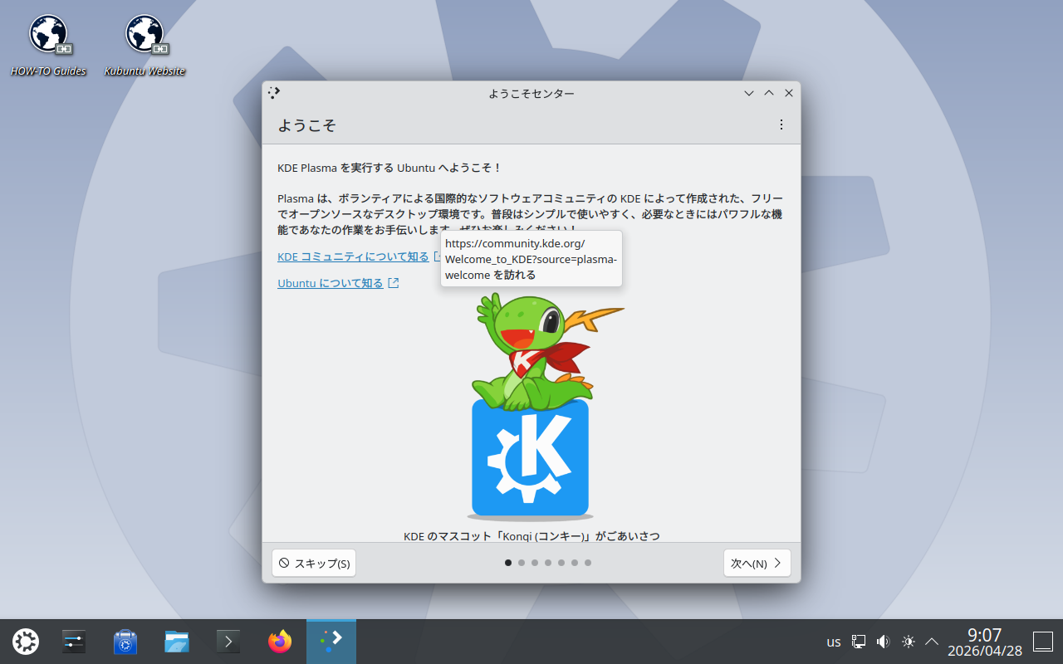Open Discover software center from the taskbar
Screen dimensions: 1063x664
pyautogui.click(x=125, y=642)
